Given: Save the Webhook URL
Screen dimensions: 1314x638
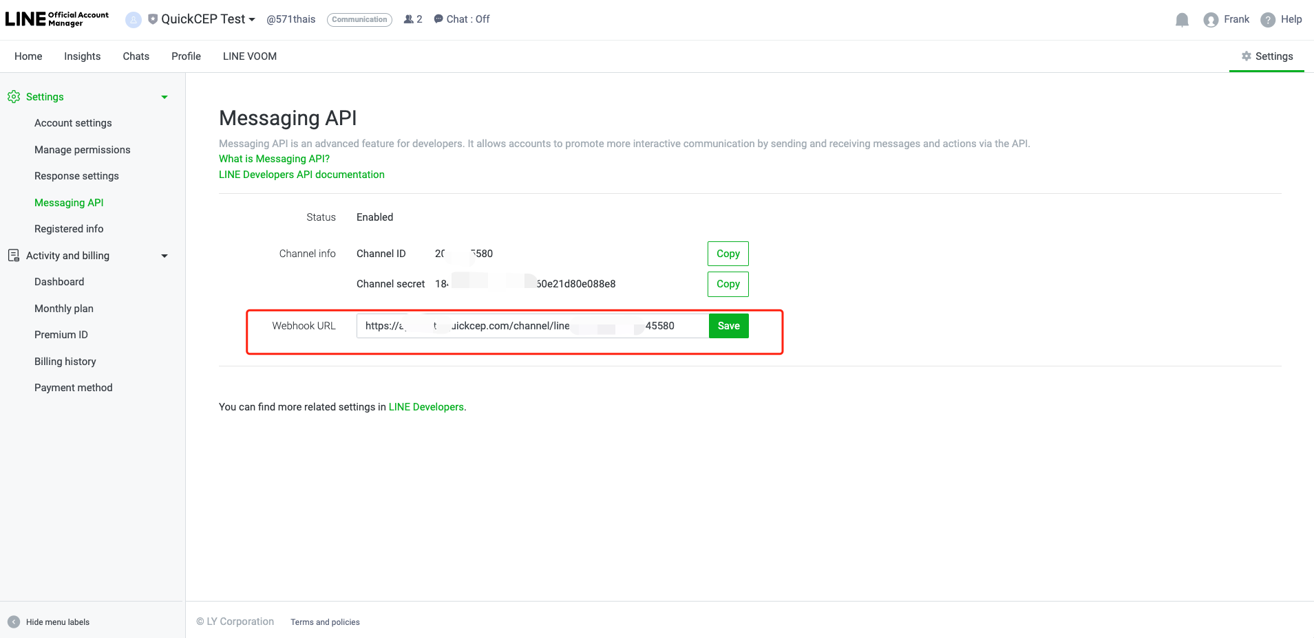Looking at the screenshot, I should click(729, 326).
